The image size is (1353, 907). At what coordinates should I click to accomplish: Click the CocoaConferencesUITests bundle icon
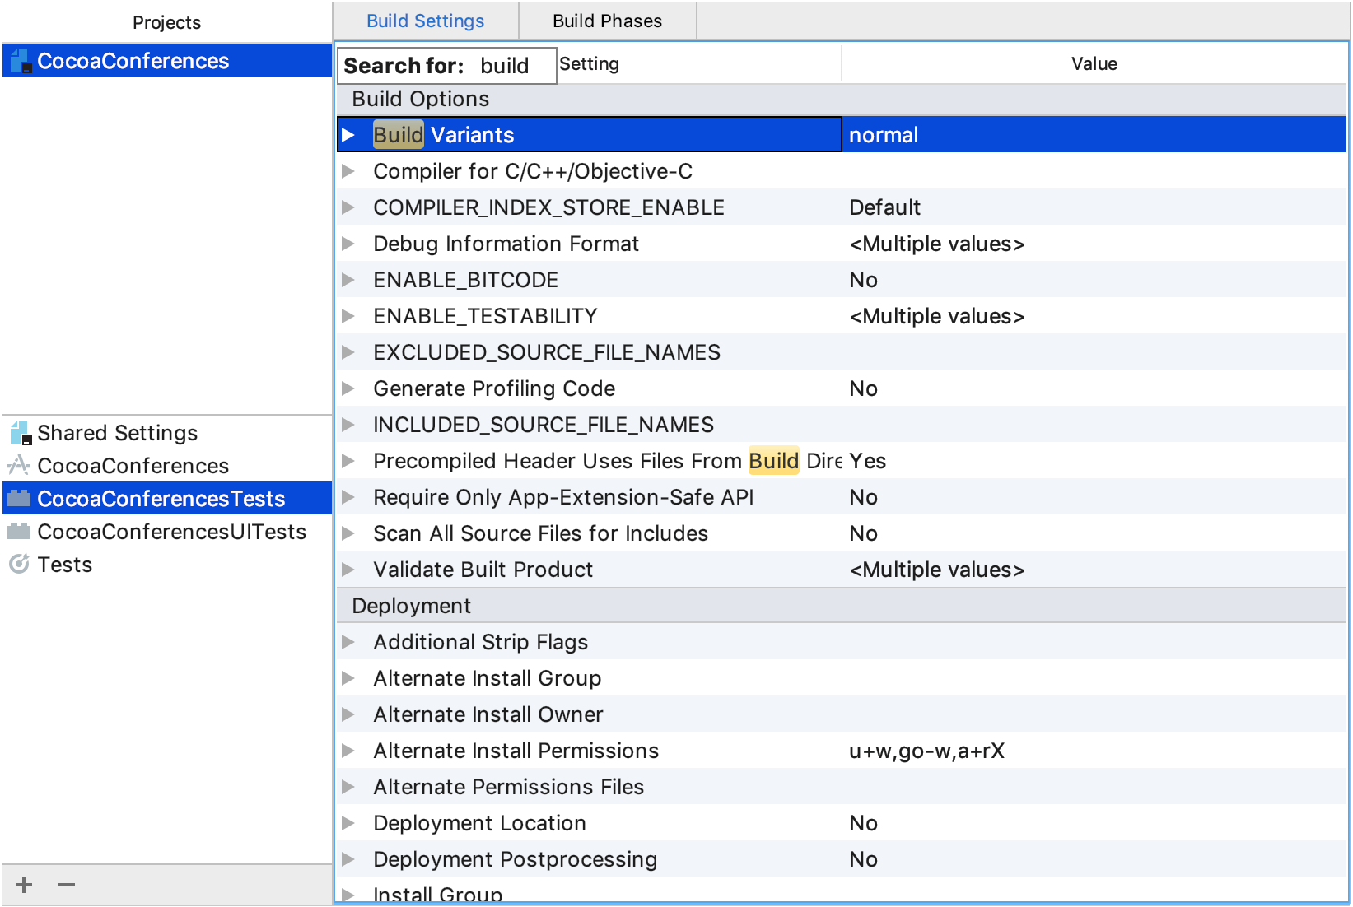[20, 532]
